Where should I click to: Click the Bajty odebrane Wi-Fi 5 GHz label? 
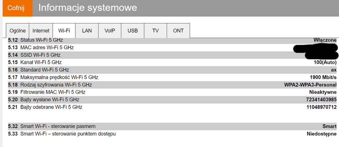pyautogui.click(x=51, y=107)
